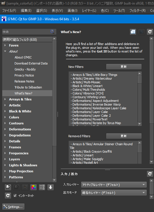Click the white down-arrow expand/collapse icon
Image resolution: width=154 pixels, height=212 pixels.
click(x=51, y=187)
